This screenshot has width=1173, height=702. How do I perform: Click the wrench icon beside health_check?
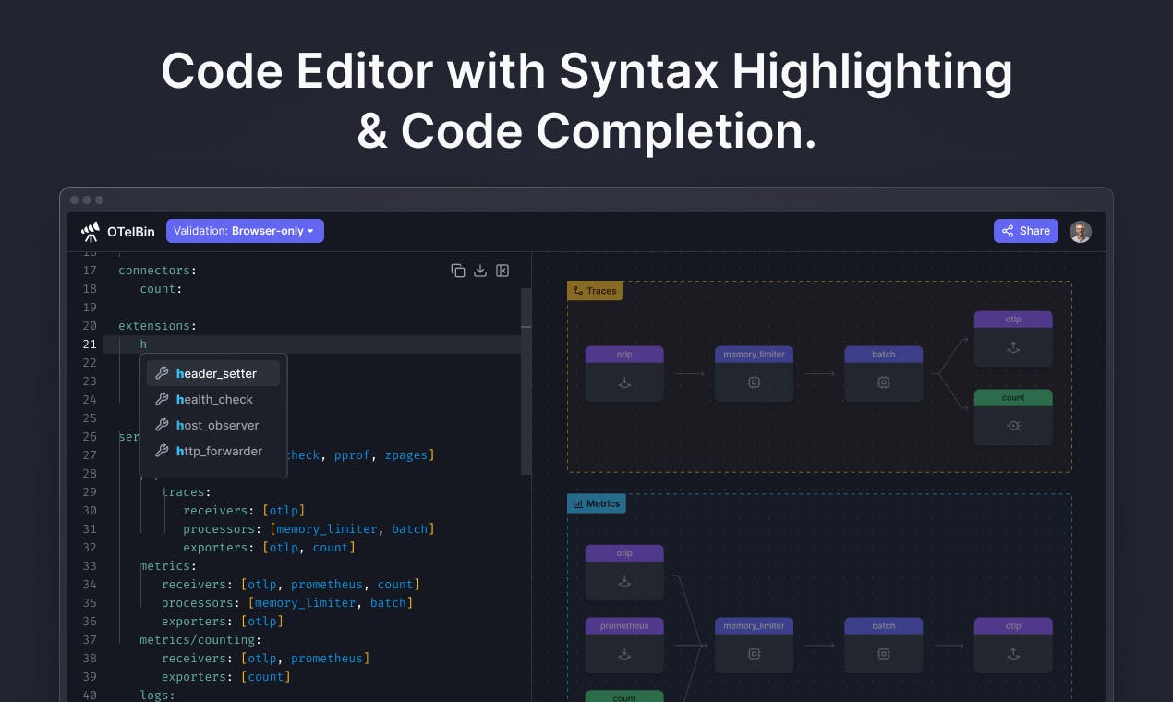point(162,399)
